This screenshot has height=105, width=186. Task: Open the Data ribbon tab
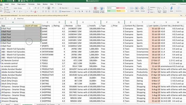39,4
